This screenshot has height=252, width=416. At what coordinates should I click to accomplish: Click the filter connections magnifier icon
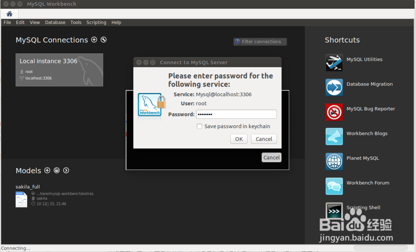click(238, 42)
